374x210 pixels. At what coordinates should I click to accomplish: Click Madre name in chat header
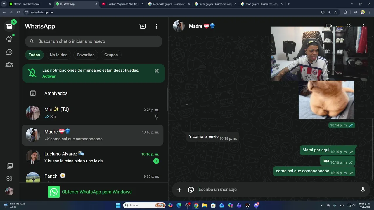(202, 26)
